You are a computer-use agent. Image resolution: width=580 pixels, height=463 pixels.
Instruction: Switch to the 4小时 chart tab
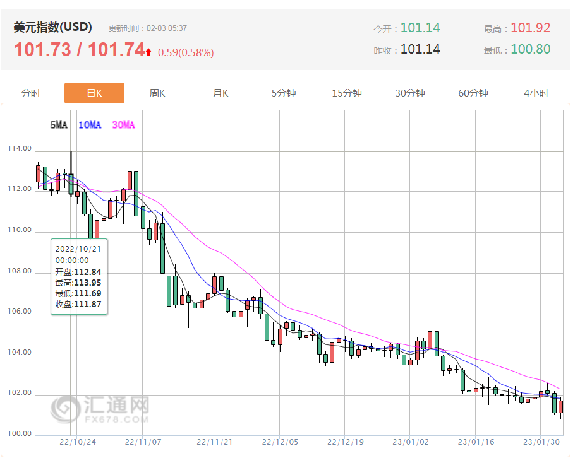point(536,93)
